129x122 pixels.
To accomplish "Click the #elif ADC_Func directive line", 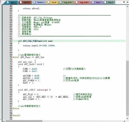I will pos(29,57).
